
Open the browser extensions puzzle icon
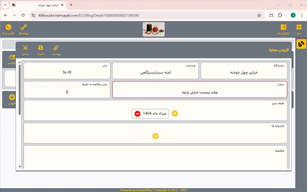tap(280, 15)
